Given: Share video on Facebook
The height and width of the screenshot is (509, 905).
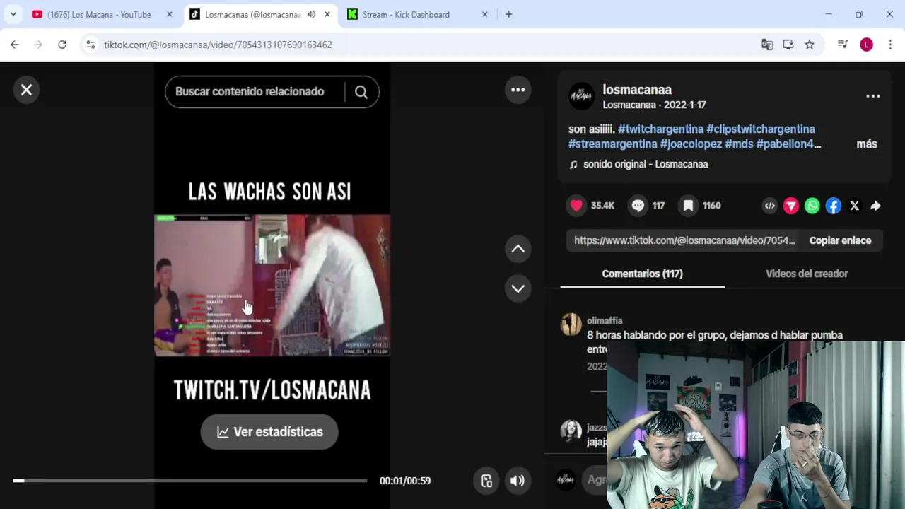Looking at the screenshot, I should pos(834,206).
